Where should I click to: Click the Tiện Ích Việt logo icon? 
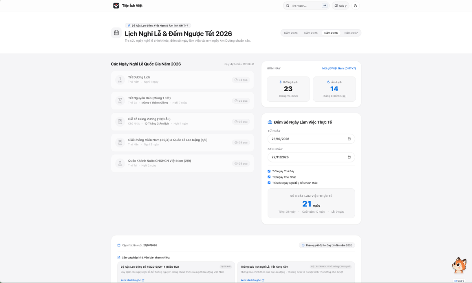tap(116, 6)
